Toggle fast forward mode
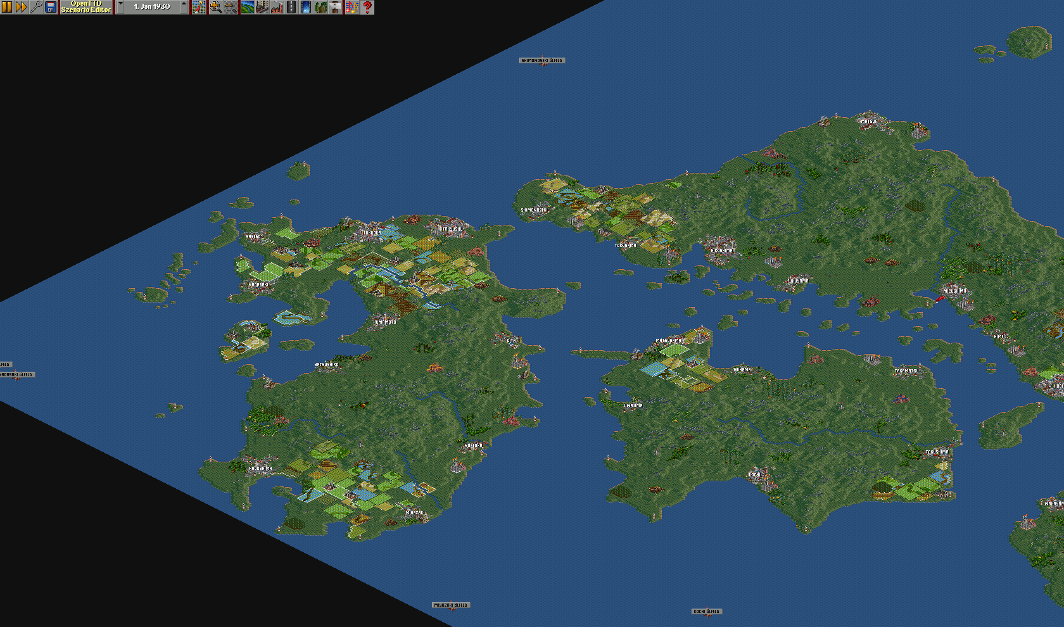Screen dimensions: 1064x627 click(x=21, y=7)
